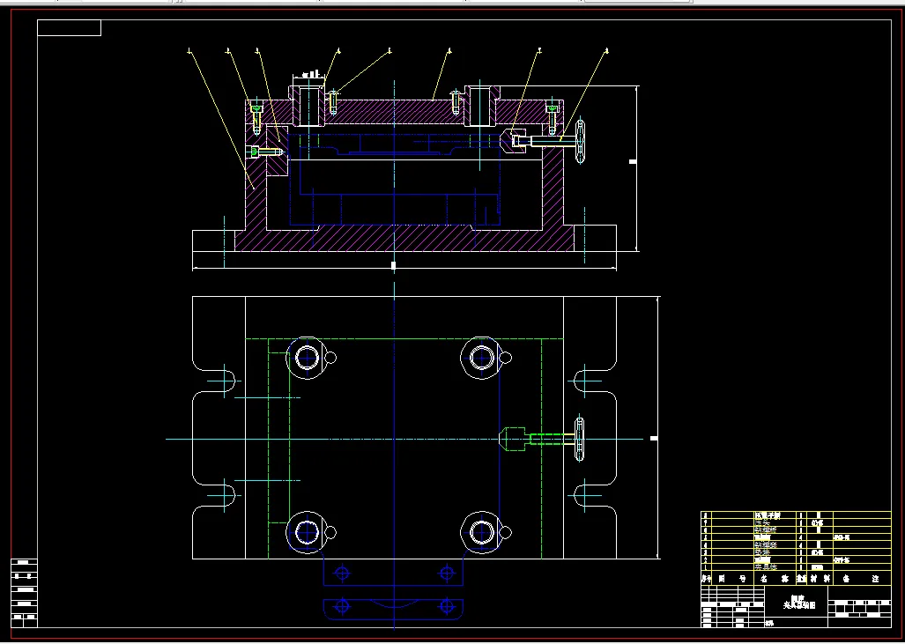Select the green clamp head in the plan view
This screenshot has width=905, height=644.
(x=512, y=439)
